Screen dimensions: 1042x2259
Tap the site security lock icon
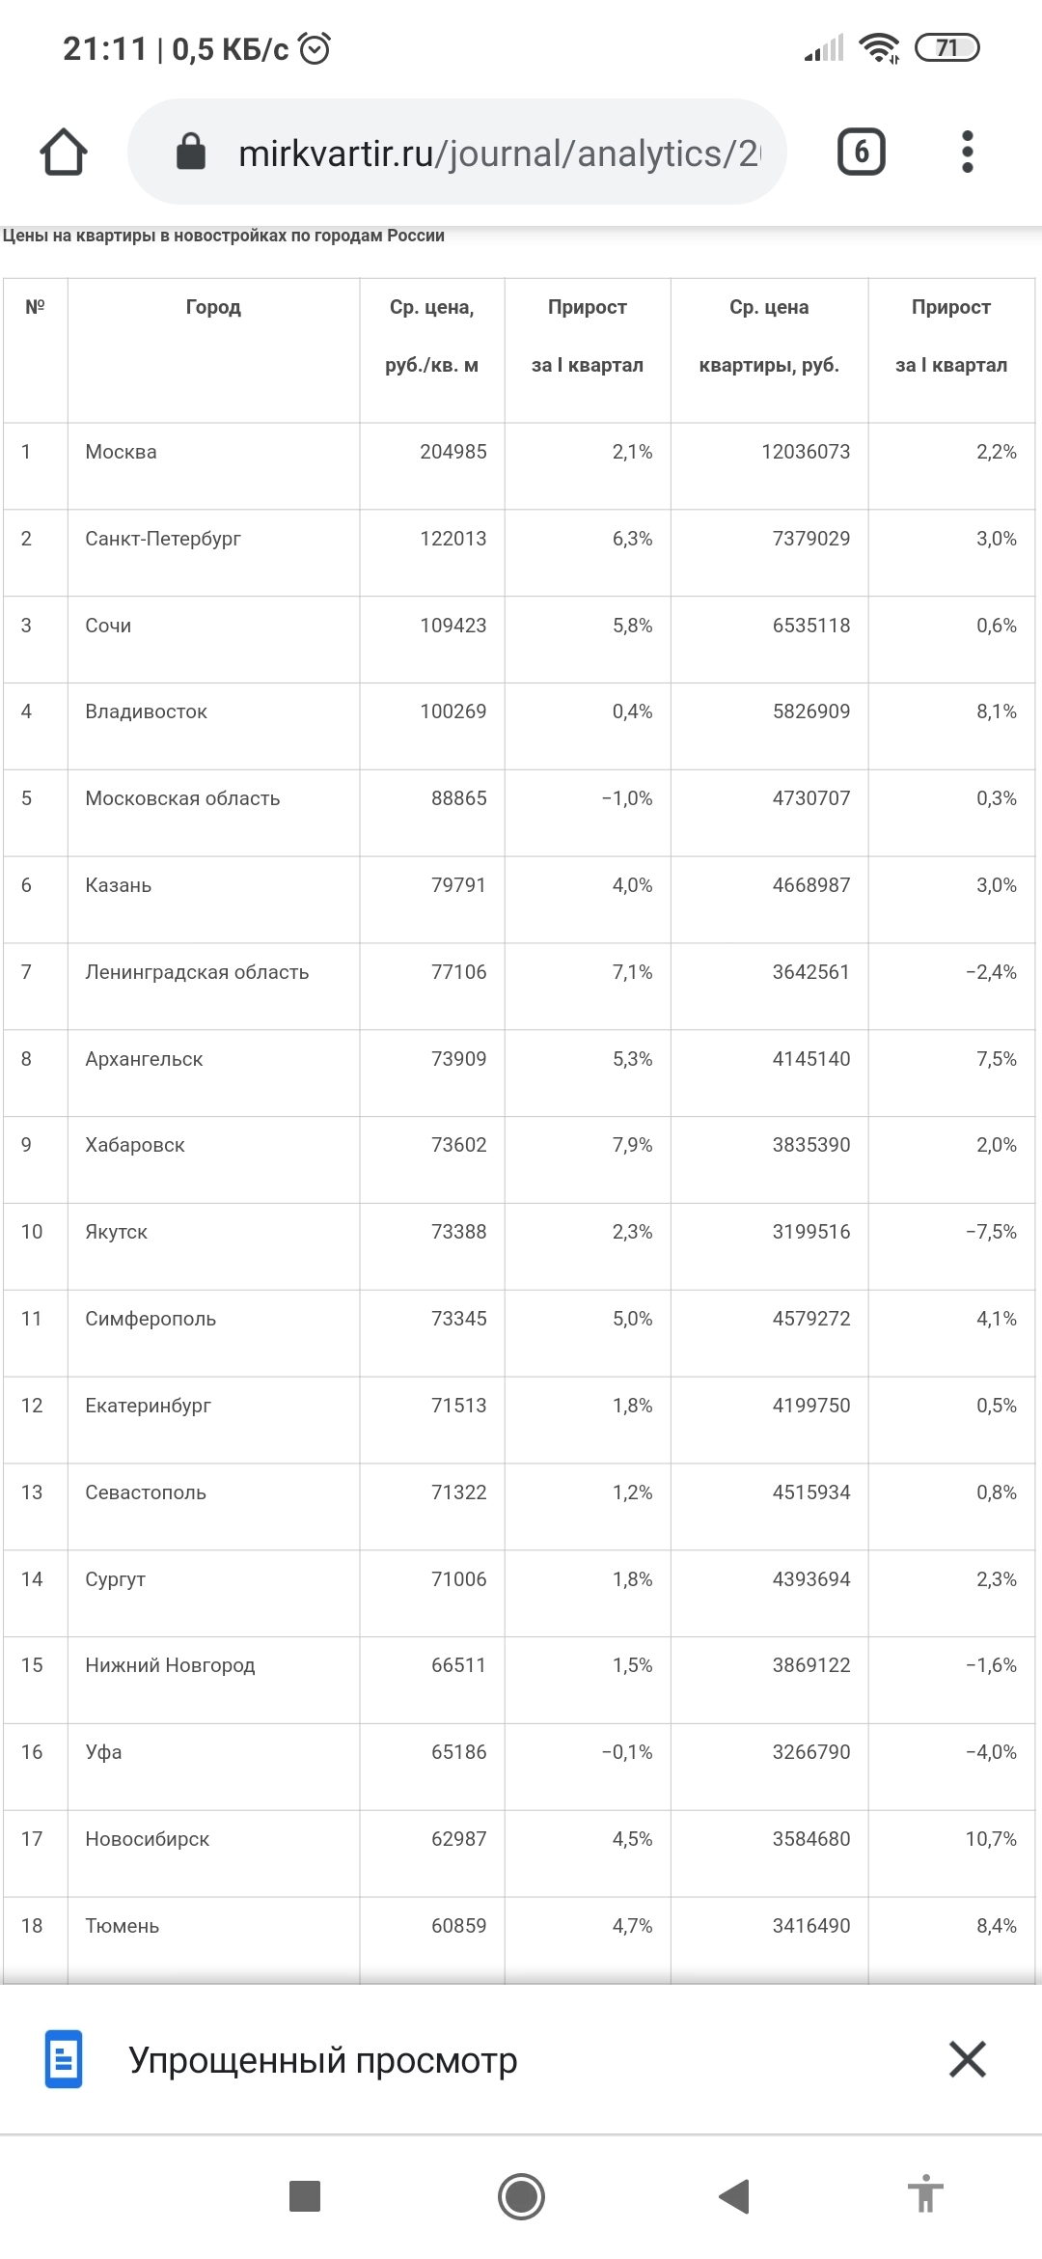click(x=191, y=152)
